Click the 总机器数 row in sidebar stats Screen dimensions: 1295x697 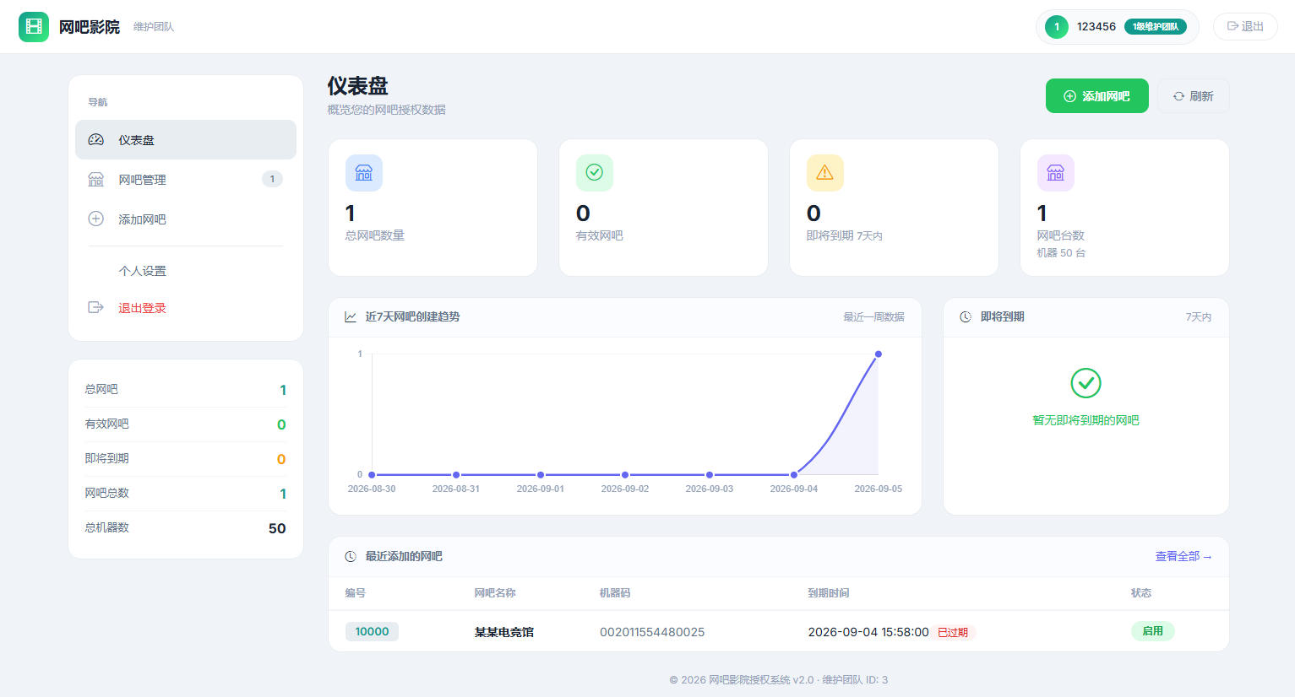pos(186,528)
